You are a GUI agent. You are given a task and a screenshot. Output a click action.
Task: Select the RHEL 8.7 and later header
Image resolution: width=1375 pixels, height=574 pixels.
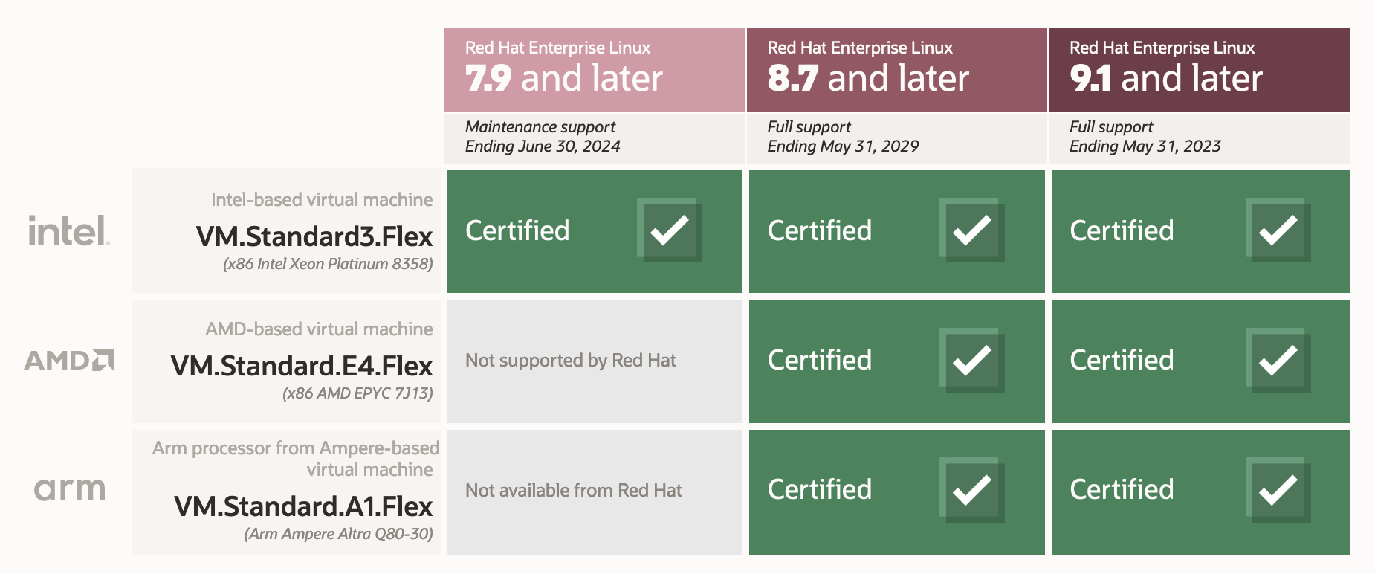tap(896, 70)
